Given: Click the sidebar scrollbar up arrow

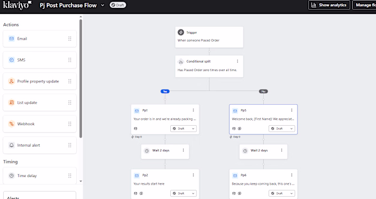Looking at the screenshot, I should click(x=81, y=17).
